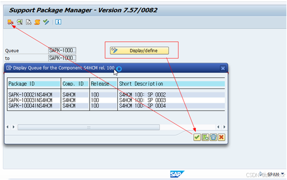The image size is (287, 180).
Task: Select the 'to' package input field
Action: click(x=62, y=58)
